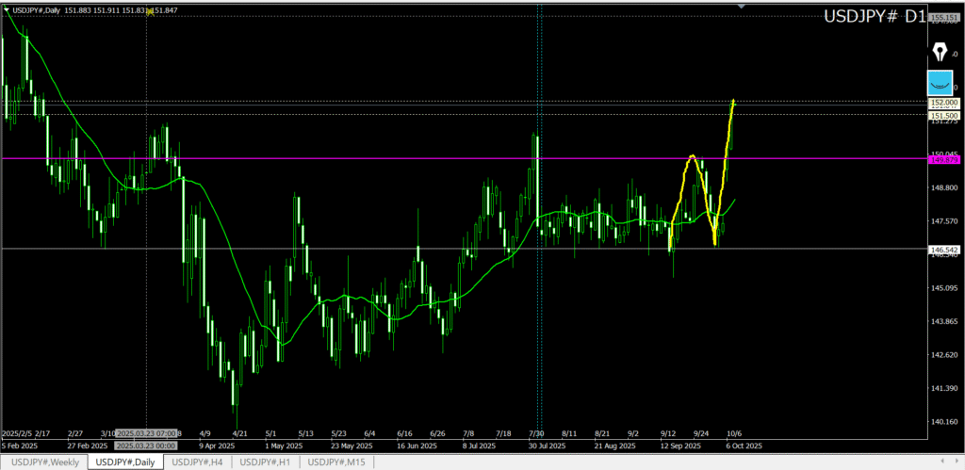Click the USDJPY# D1 title text
The height and width of the screenshot is (470, 965).
pos(875,17)
